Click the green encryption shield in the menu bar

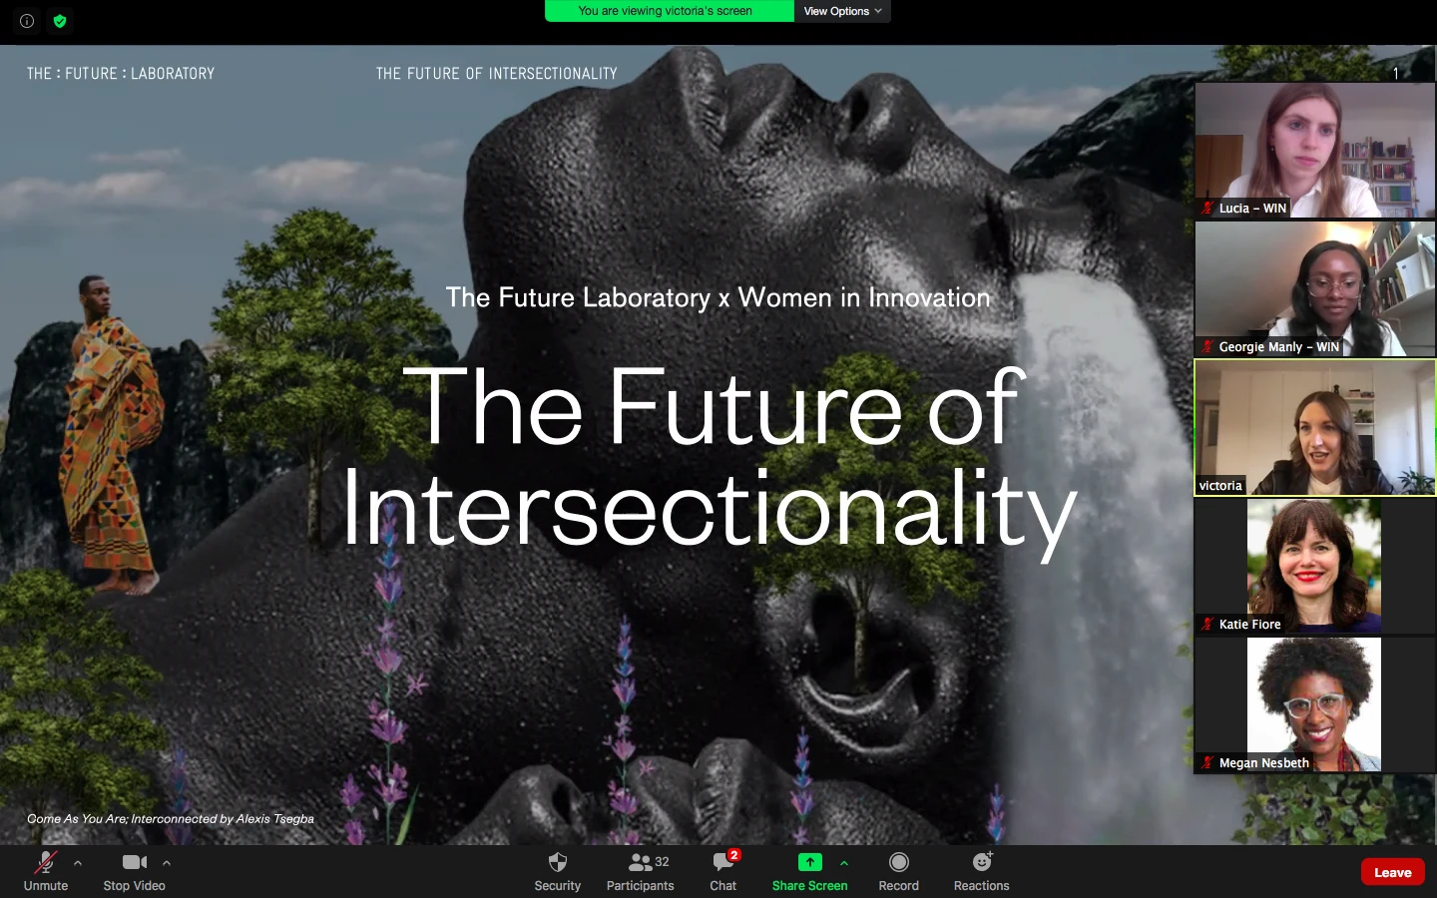60,20
